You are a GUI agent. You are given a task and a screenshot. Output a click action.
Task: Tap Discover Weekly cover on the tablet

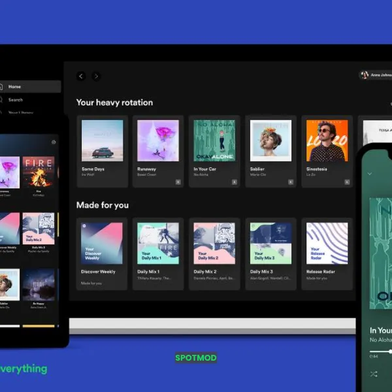tap(10, 229)
